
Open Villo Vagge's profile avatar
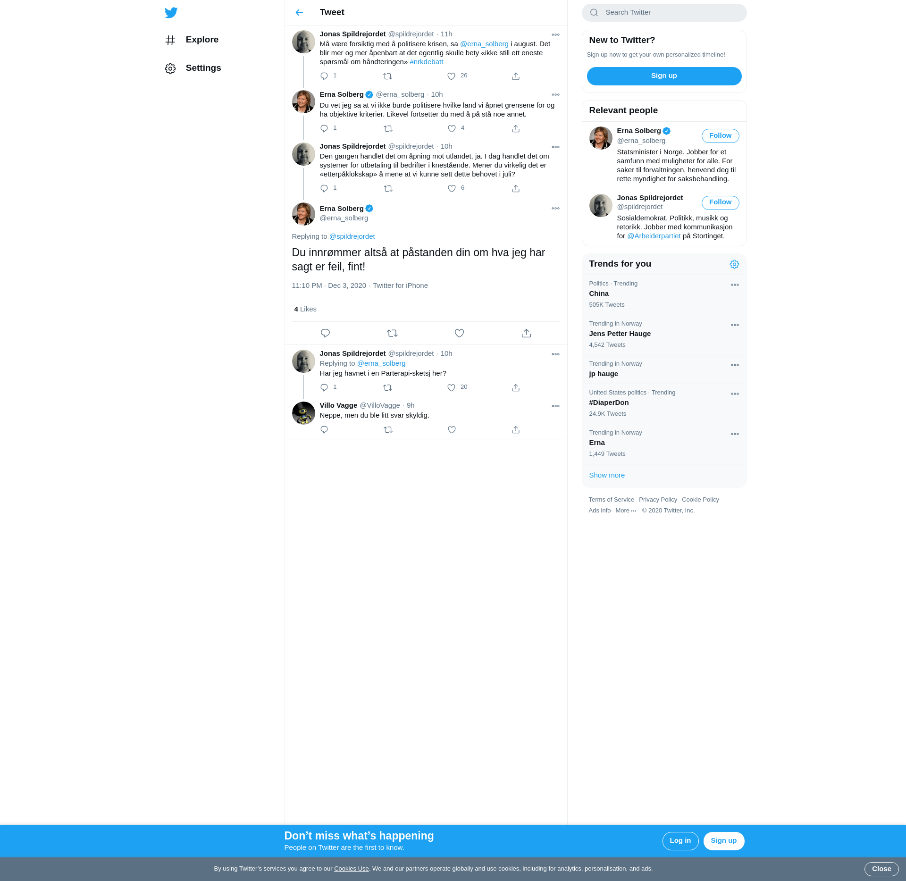(303, 413)
